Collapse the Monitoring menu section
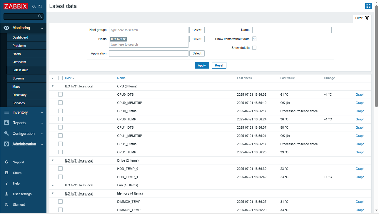Screen dimensions: 379x214 [x=42, y=28]
